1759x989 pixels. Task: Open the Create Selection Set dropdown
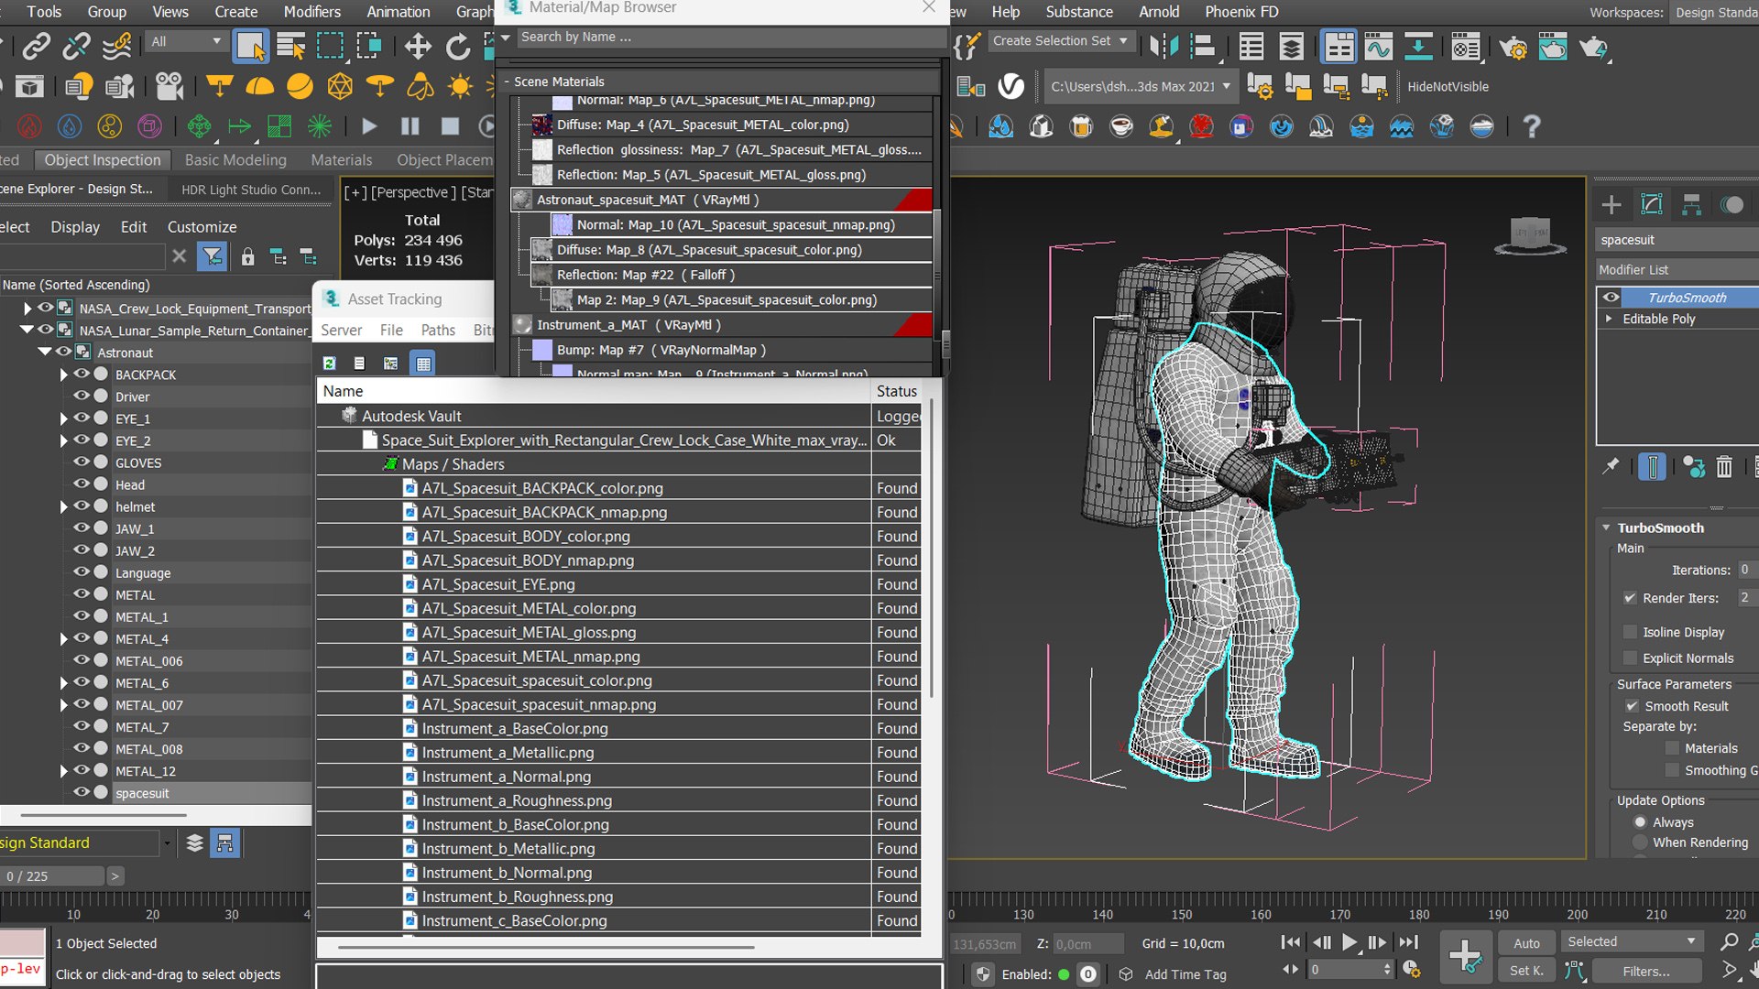pos(1061,41)
